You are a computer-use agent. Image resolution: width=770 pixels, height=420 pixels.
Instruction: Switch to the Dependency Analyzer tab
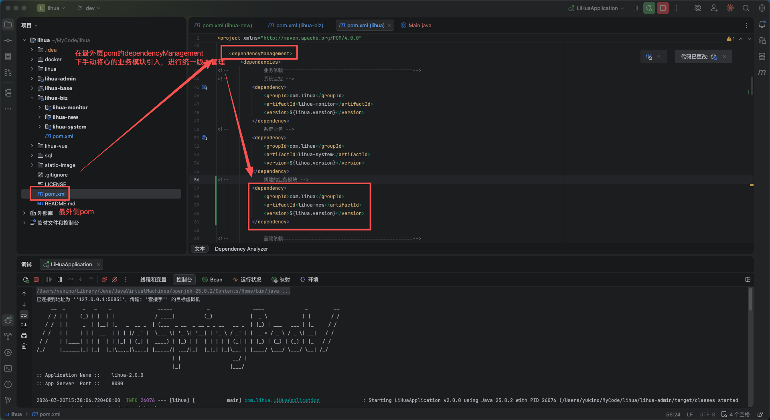point(241,249)
